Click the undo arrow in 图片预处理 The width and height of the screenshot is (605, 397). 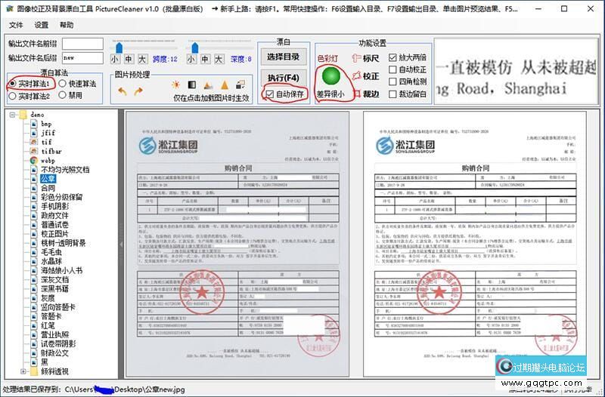point(123,91)
